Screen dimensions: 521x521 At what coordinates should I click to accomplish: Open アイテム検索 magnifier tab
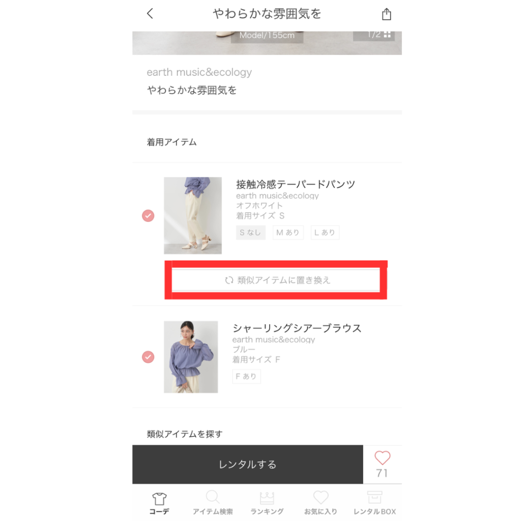tap(213, 503)
